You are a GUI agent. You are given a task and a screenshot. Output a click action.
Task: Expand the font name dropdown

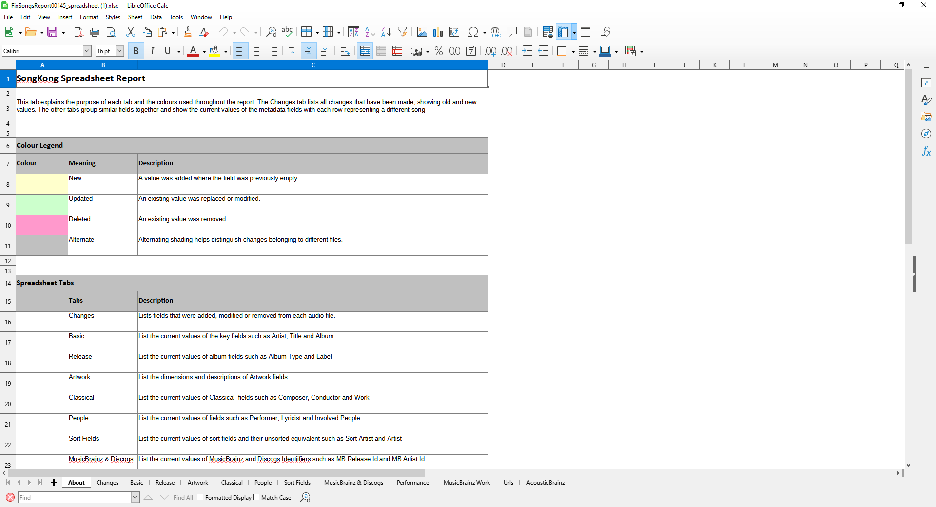coord(87,51)
